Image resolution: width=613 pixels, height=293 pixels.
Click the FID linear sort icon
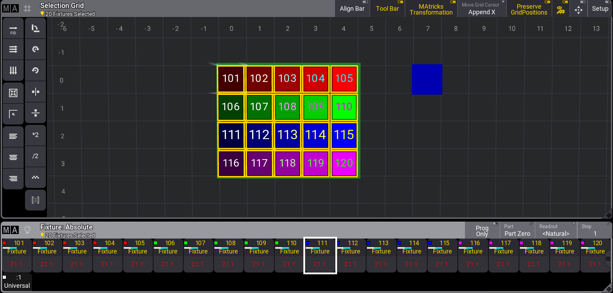(13, 29)
